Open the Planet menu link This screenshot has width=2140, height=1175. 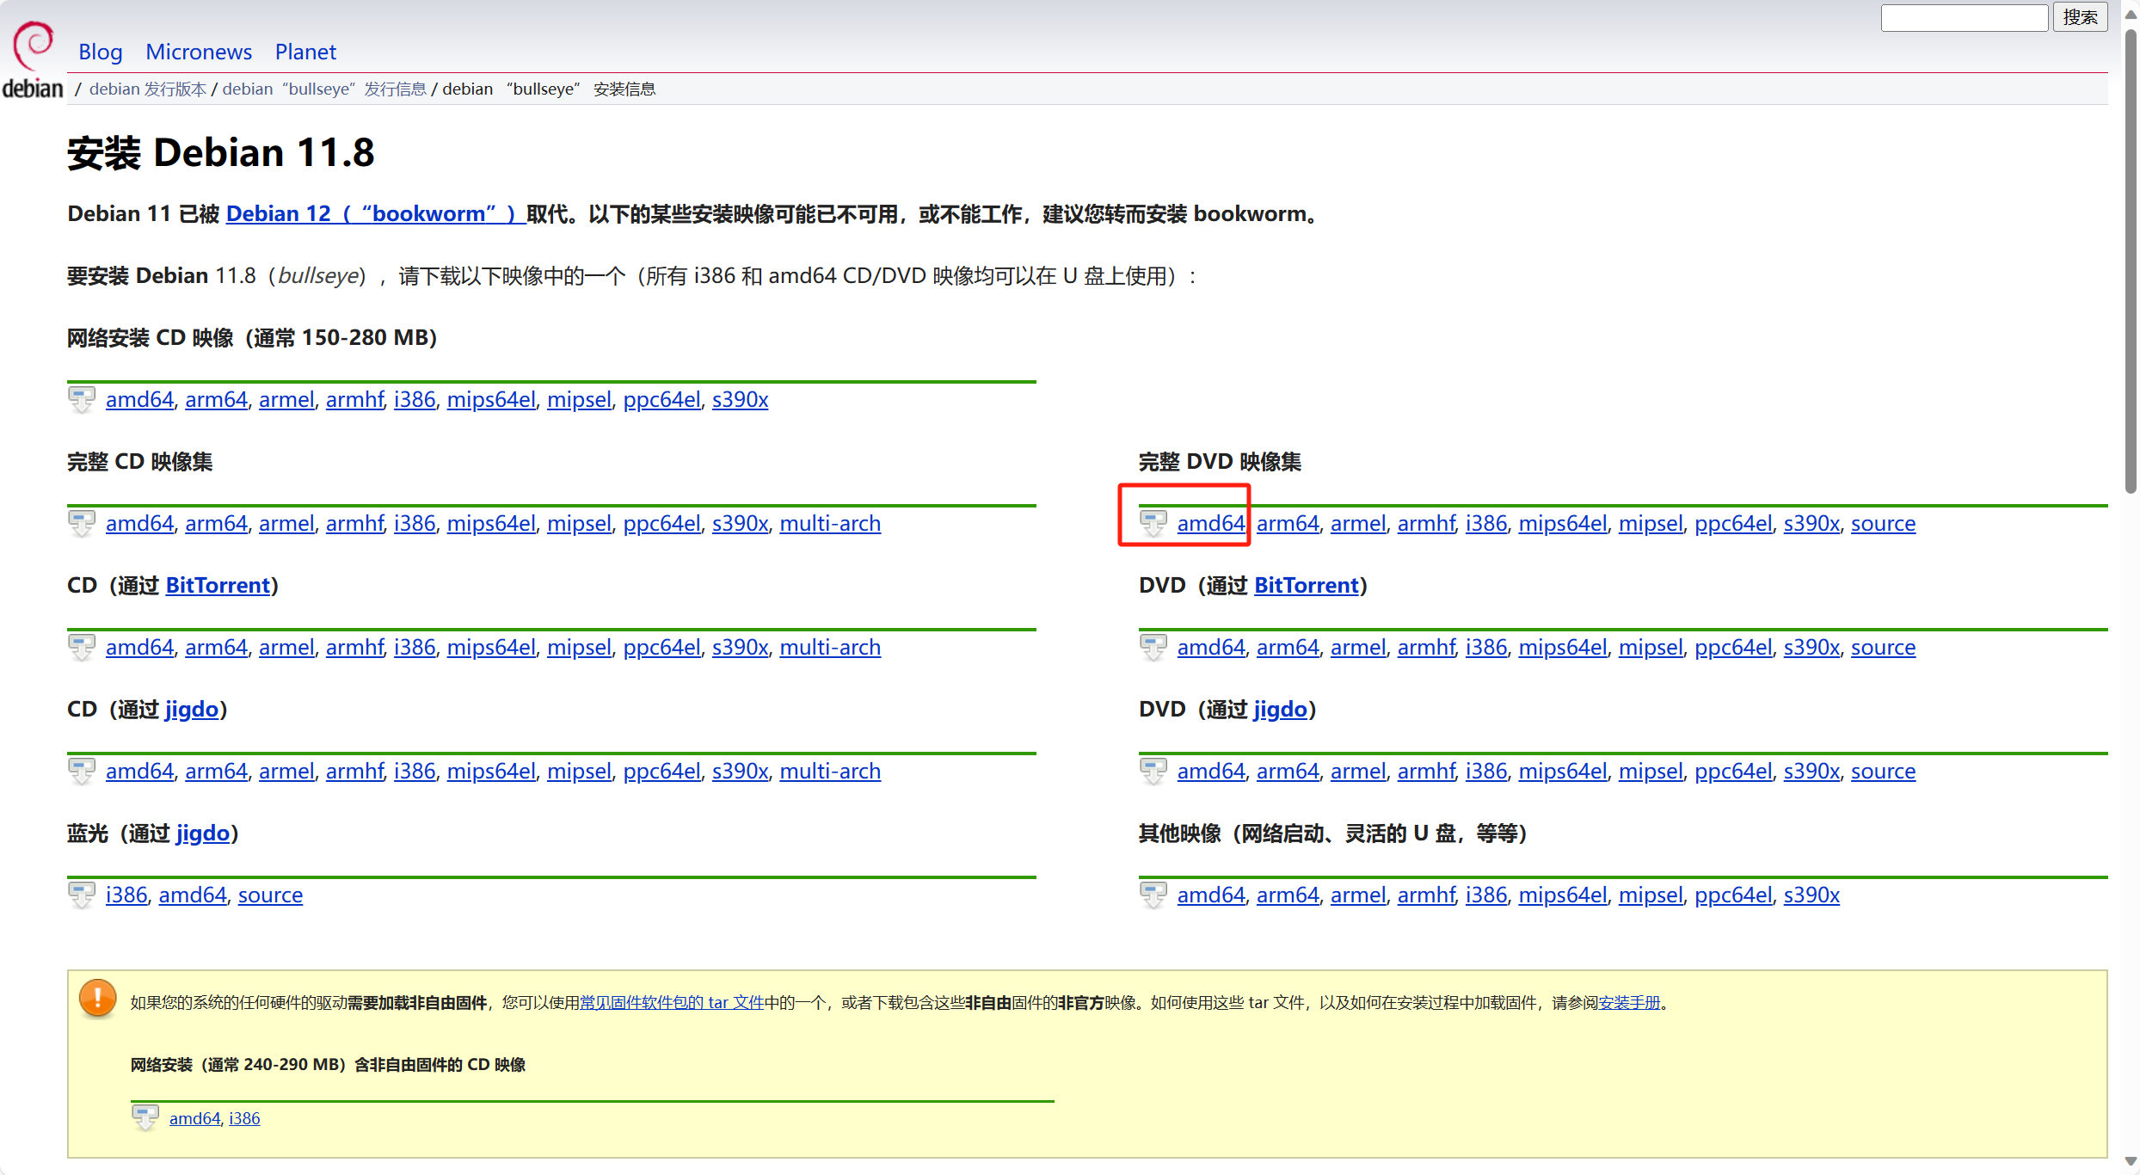305,52
